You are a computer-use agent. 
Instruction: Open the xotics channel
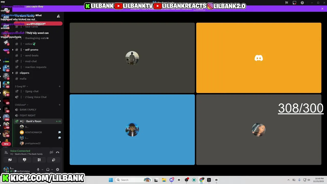point(38,44)
